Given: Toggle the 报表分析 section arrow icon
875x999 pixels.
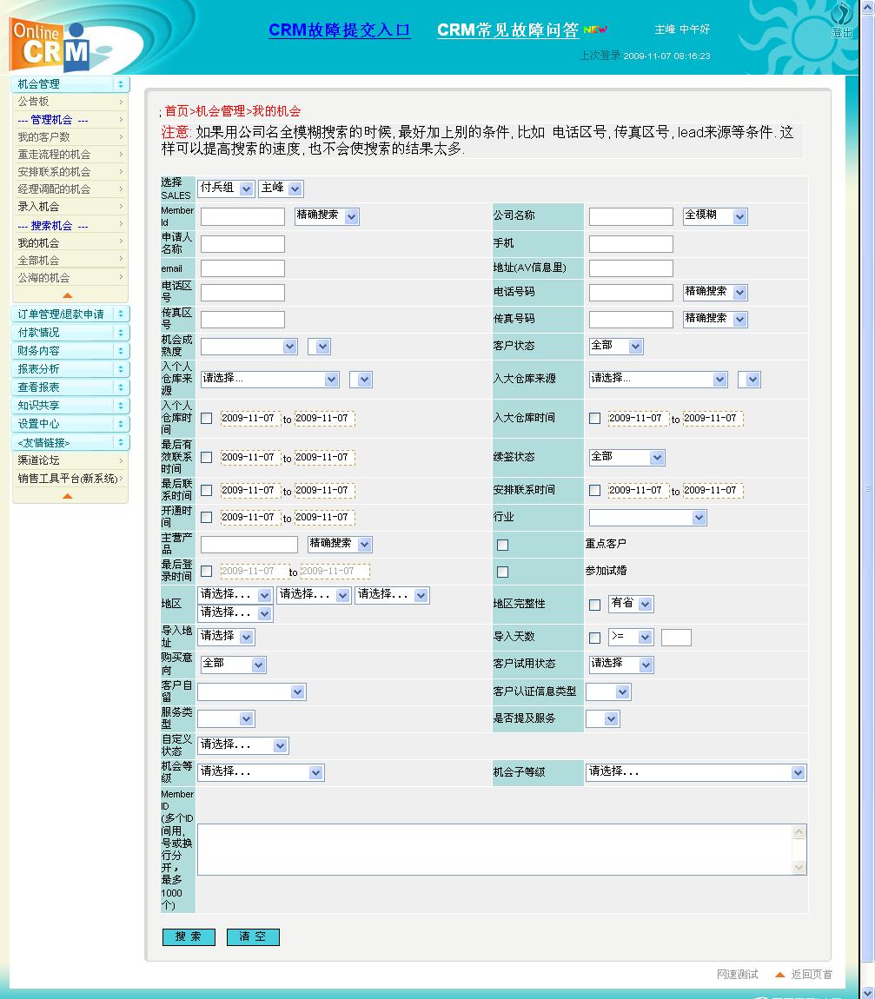Looking at the screenshot, I should (121, 369).
